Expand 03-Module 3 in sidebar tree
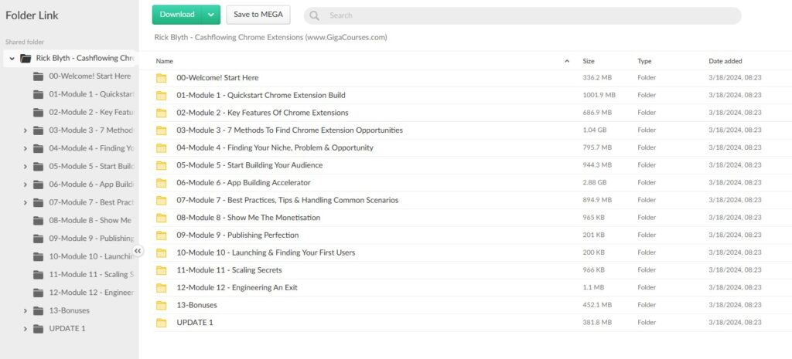Screen dimensions: 792x359 point(26,130)
